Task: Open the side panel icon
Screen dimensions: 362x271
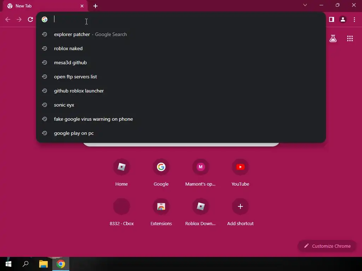Action: click(x=332, y=20)
